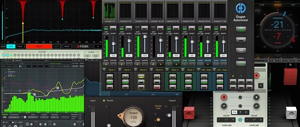This screenshot has height=127, width=300.
Task: Increase PSE range with plus button
Action: (288, 36)
